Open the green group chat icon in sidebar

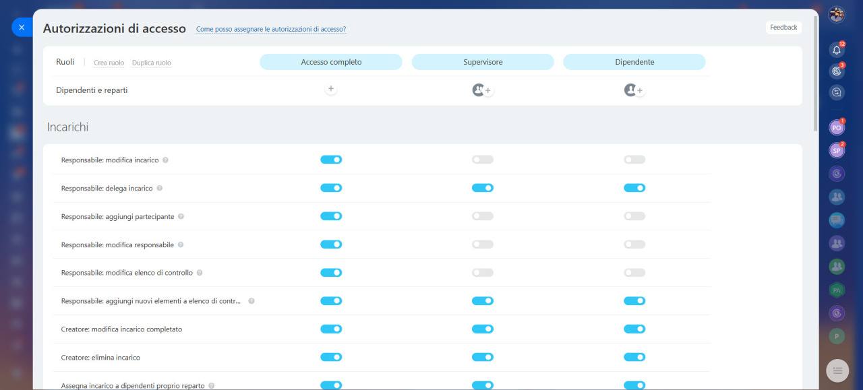[837, 267]
